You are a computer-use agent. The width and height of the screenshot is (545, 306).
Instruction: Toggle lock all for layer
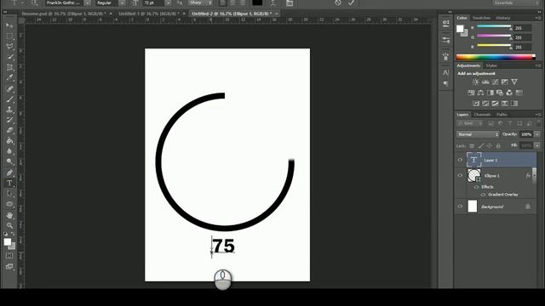point(498,145)
